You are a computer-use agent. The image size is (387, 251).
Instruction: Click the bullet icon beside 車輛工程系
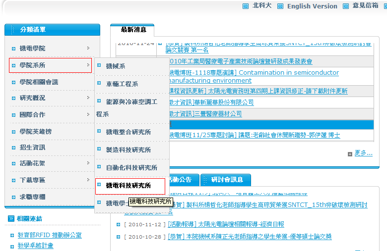click(99, 83)
